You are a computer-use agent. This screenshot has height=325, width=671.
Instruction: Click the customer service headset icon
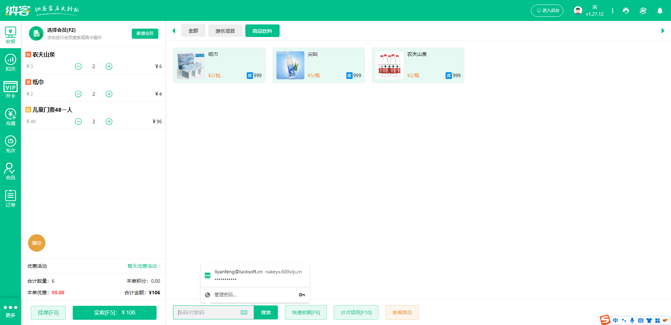tap(626, 11)
